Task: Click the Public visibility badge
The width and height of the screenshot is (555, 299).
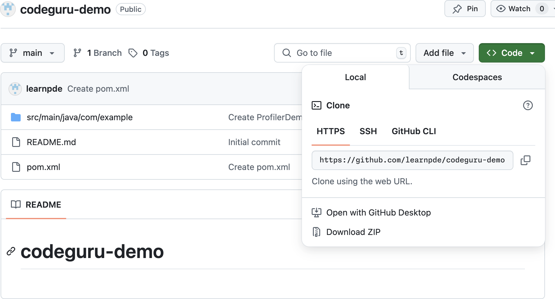Action: 131,9
